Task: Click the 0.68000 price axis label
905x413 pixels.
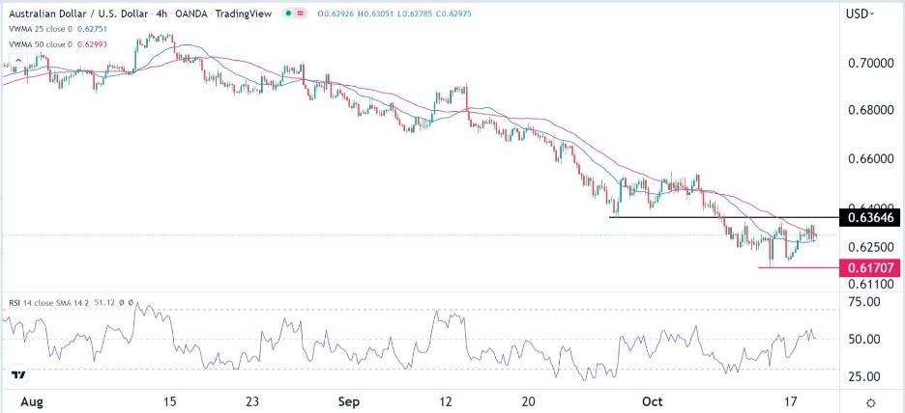Action: click(x=873, y=109)
